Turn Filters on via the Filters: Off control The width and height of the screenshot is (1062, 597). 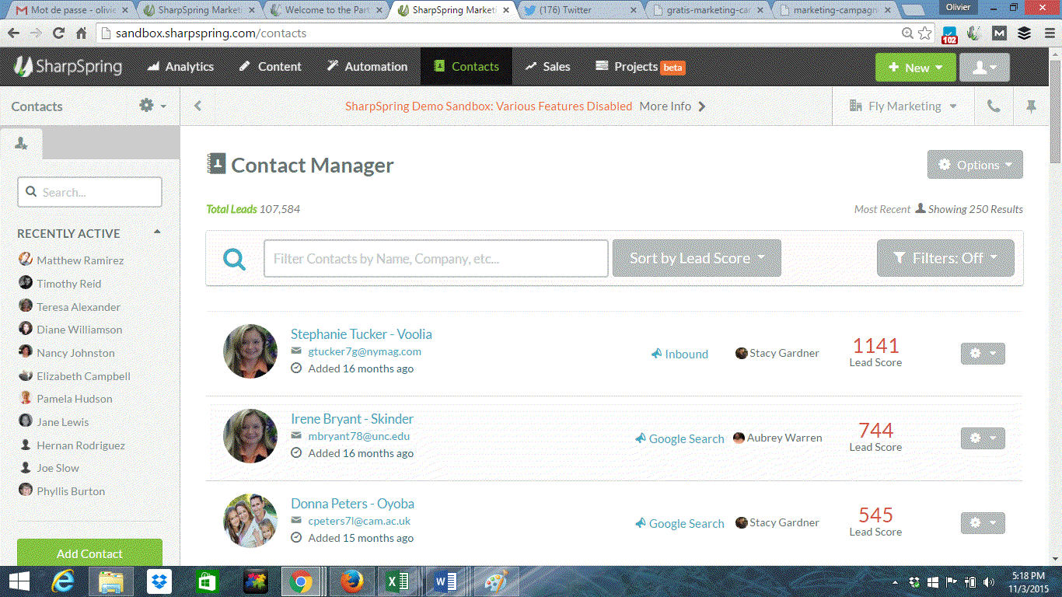[945, 258]
